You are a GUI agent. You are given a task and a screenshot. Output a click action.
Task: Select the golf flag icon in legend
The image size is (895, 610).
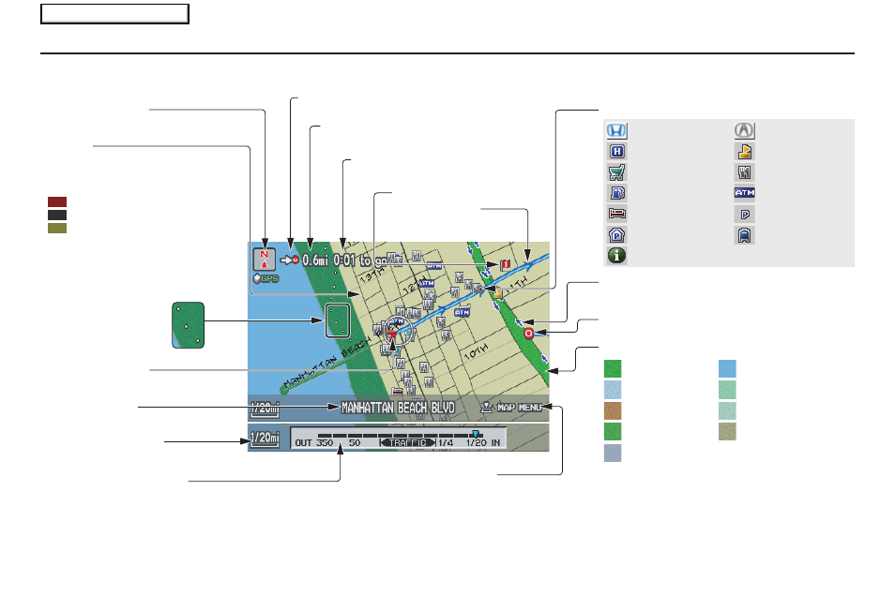click(x=744, y=152)
